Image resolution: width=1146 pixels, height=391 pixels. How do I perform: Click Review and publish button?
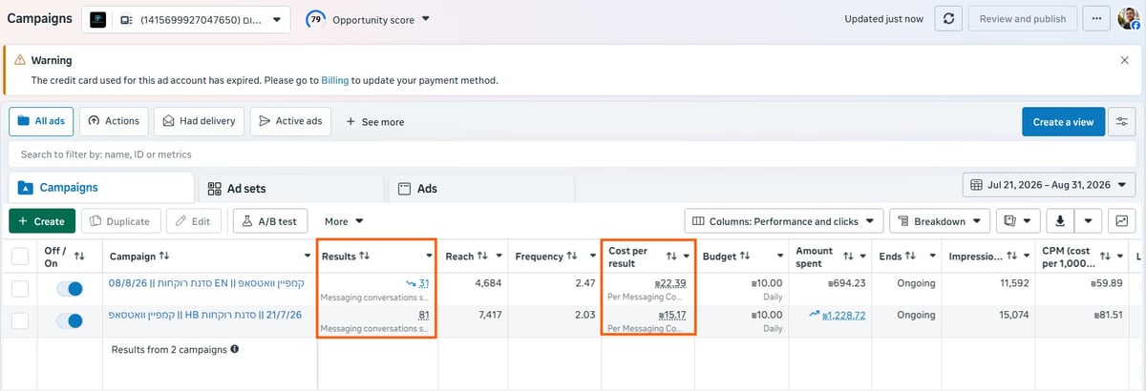[x=1022, y=19]
